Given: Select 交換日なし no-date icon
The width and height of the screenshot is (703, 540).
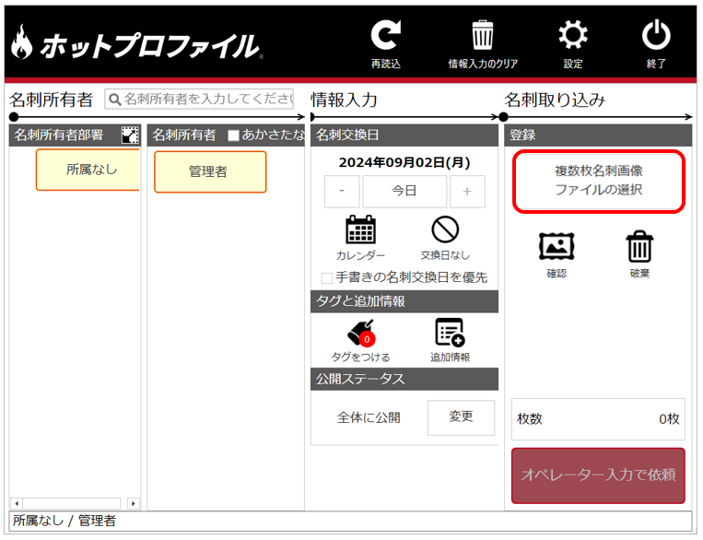Looking at the screenshot, I should (x=445, y=229).
